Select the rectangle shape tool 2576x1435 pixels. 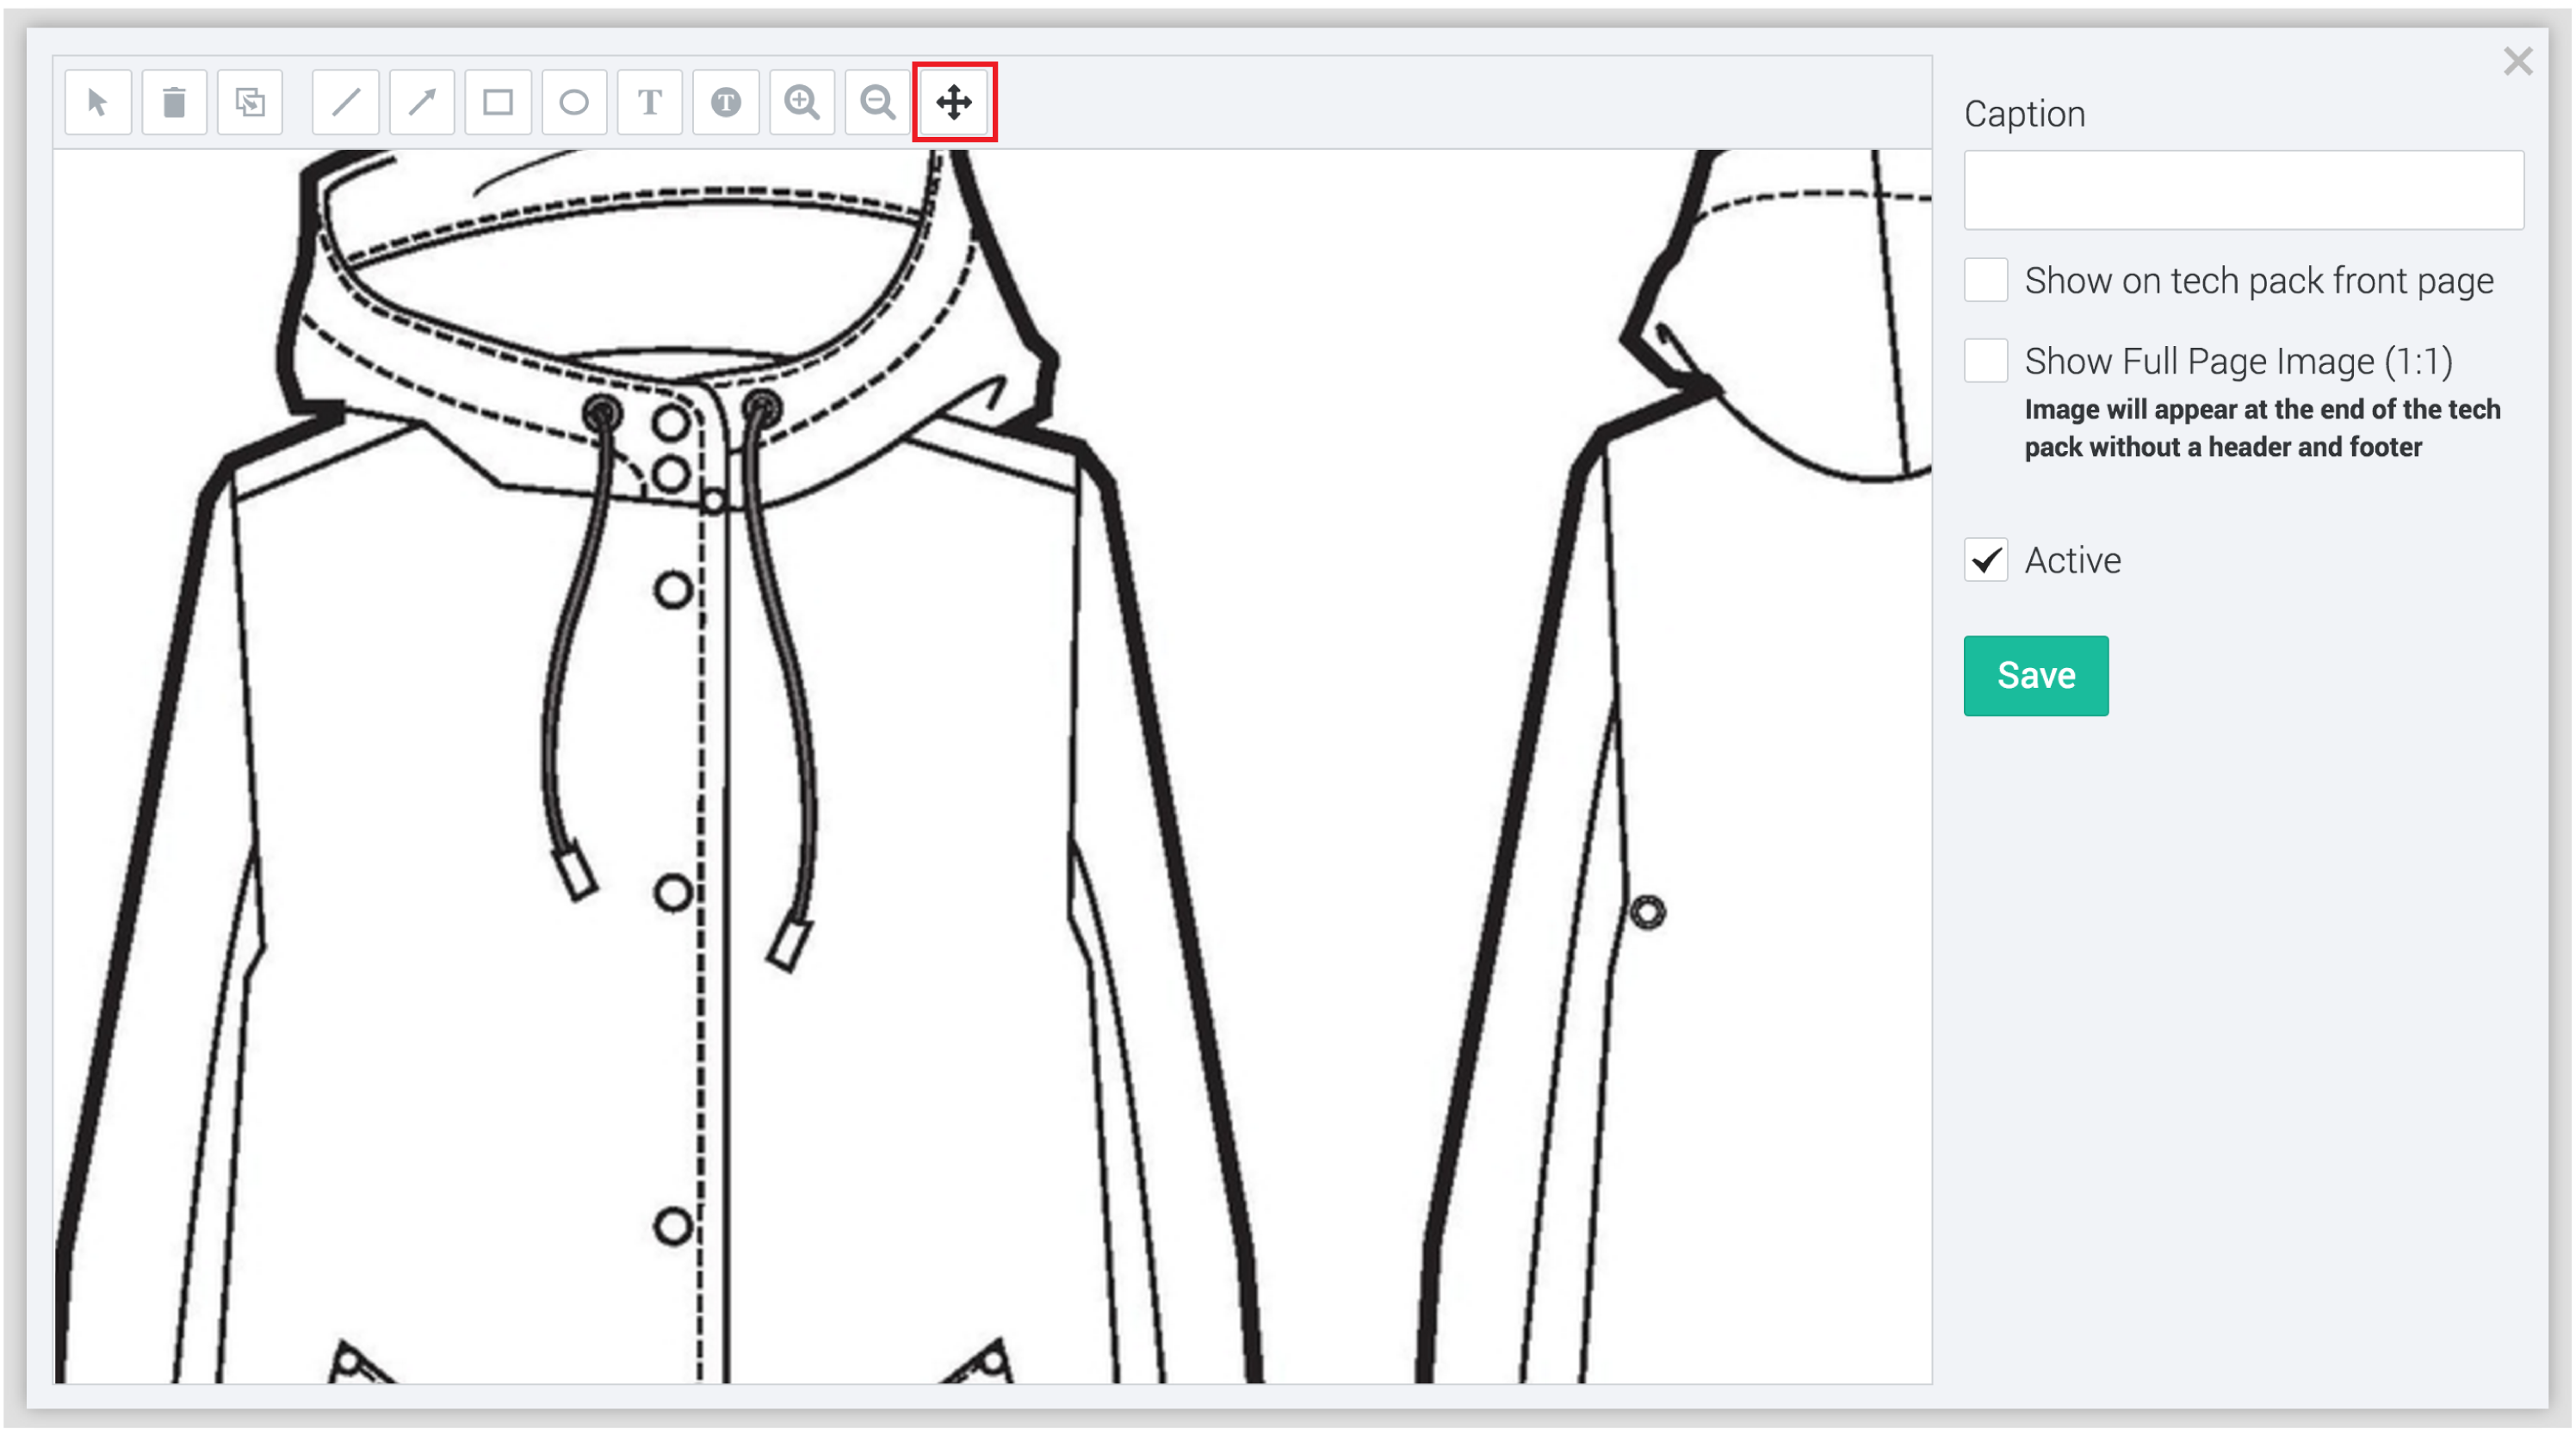pos(498,102)
